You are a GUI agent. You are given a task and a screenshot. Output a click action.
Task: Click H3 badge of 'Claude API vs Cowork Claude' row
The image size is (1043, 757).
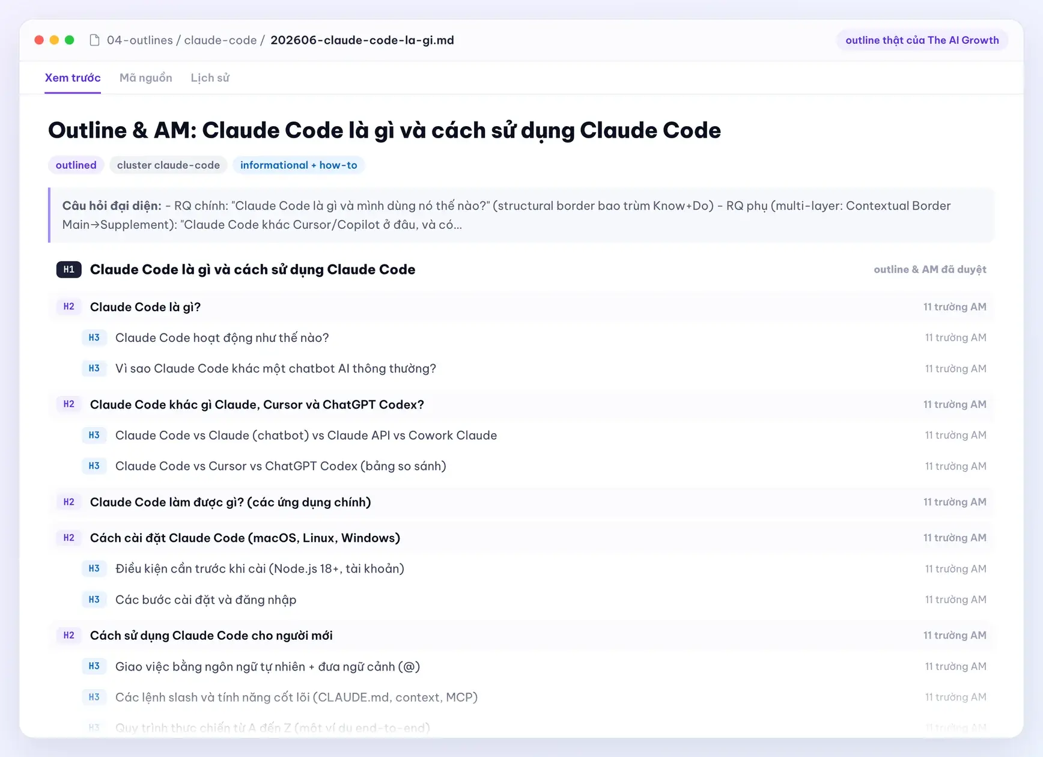click(x=94, y=435)
